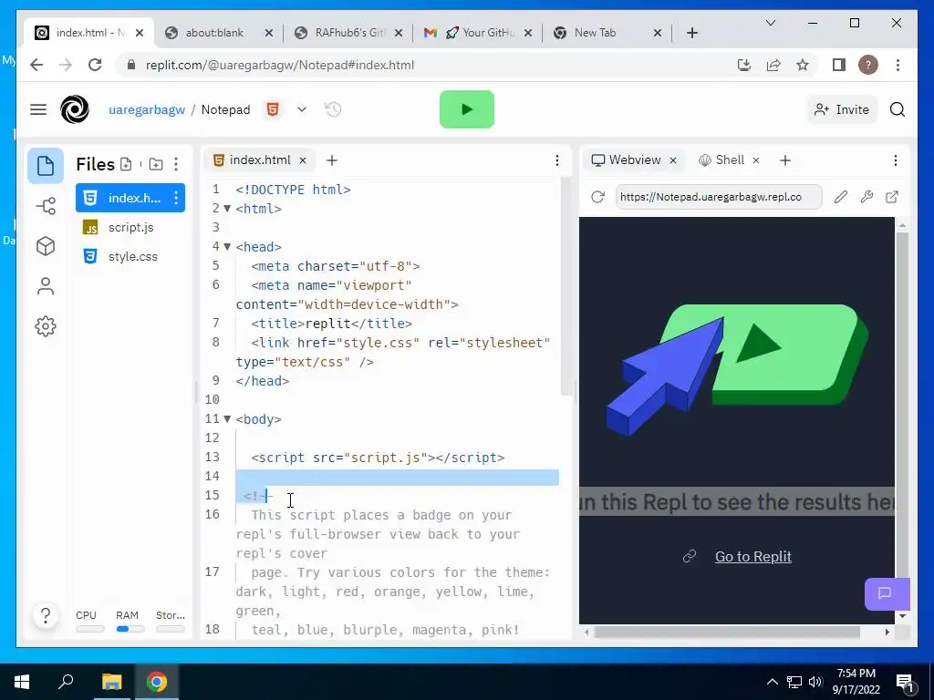Image resolution: width=934 pixels, height=700 pixels.
Task: Open search with the magnifier icon in Replit header
Action: point(898,109)
